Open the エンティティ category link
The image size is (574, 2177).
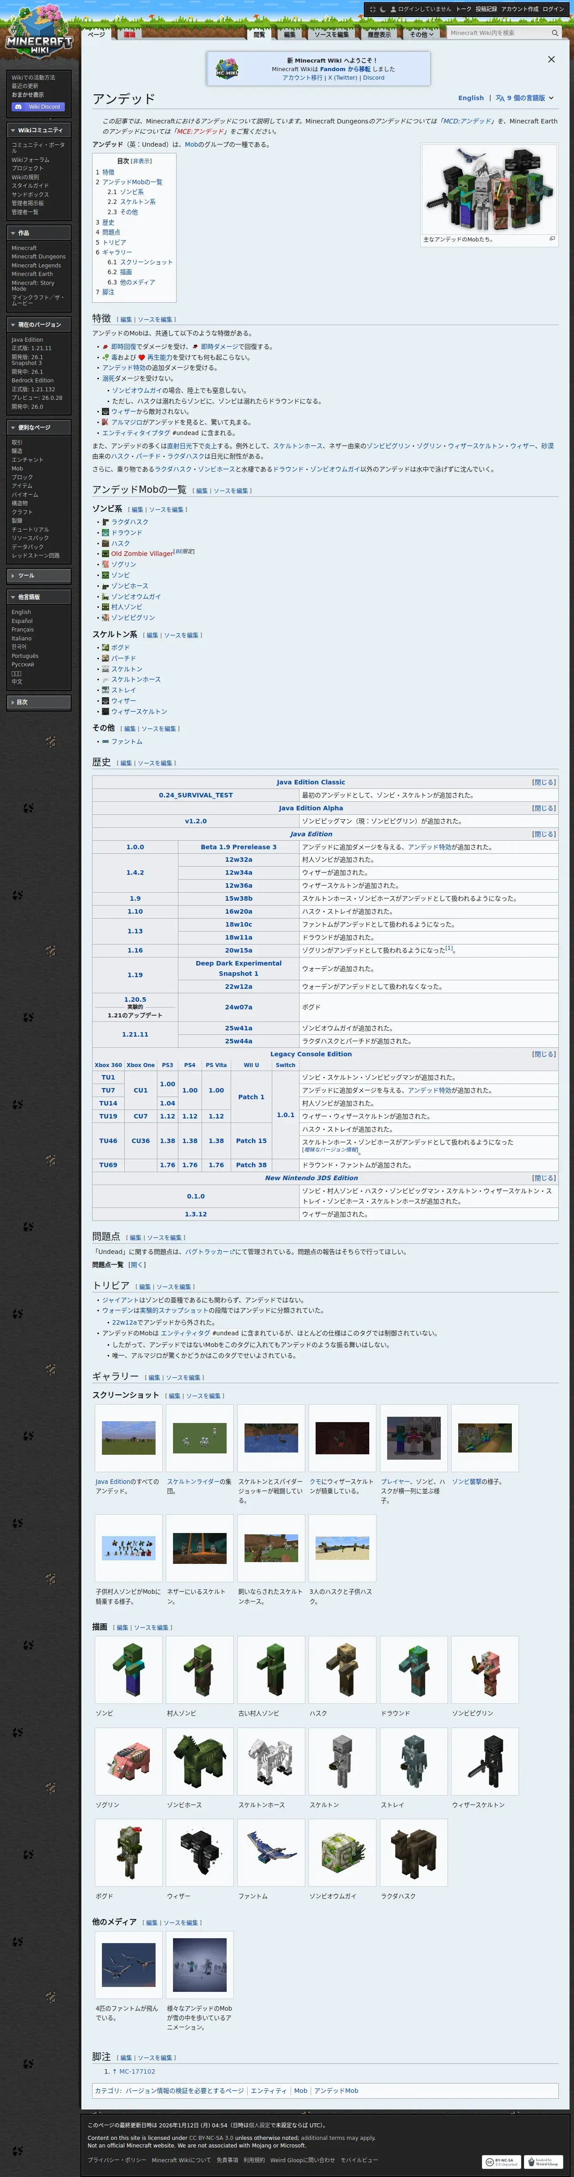pos(269,2091)
